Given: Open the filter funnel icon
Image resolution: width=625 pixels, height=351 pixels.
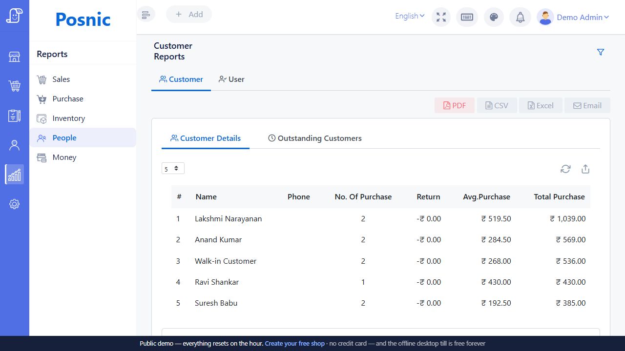Looking at the screenshot, I should pos(601,52).
